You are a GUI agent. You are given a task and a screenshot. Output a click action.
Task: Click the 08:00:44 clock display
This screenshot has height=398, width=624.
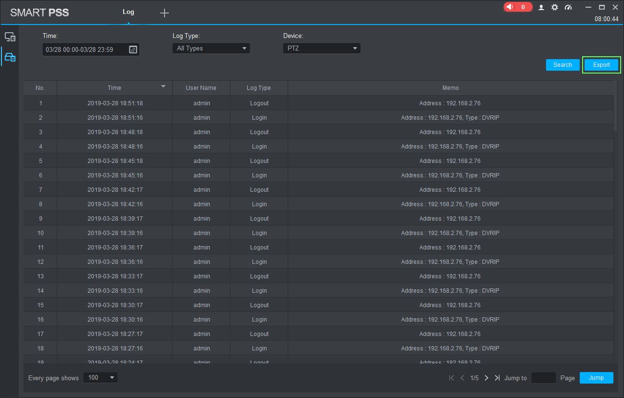coord(607,19)
